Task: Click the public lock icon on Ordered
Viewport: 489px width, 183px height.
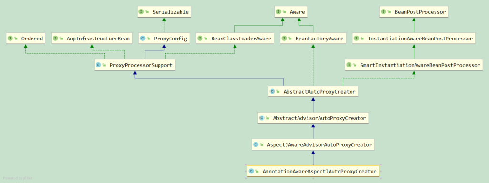Action: (15, 39)
